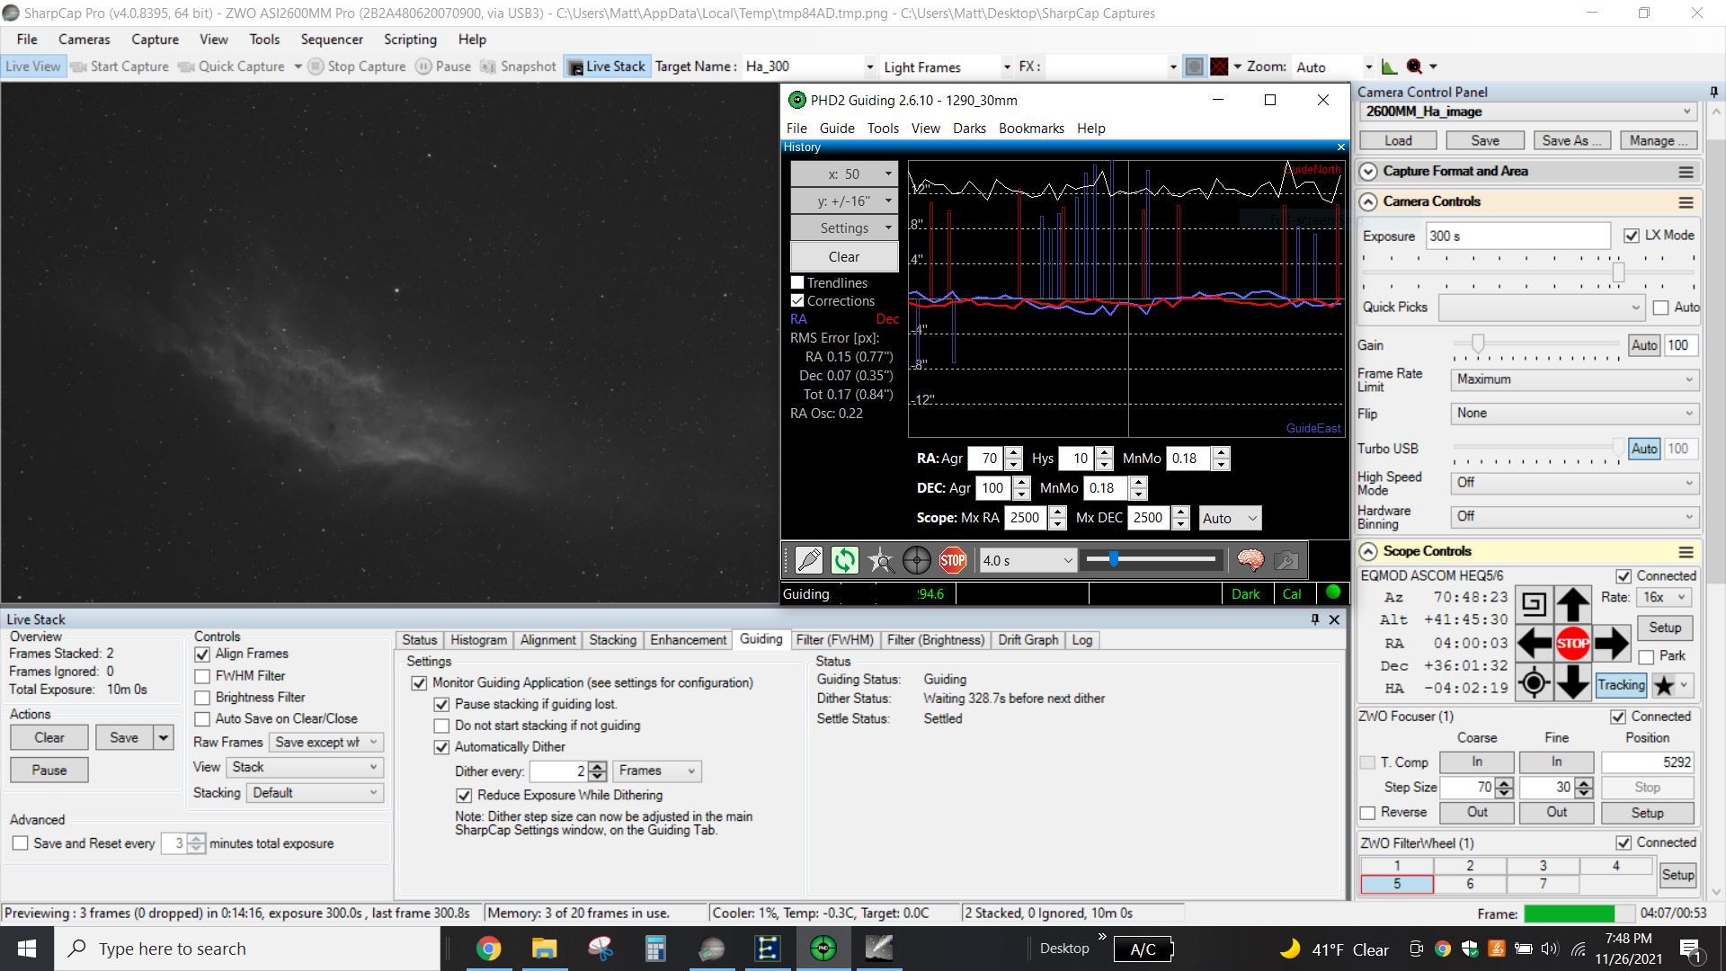
Task: Open the Frame Rate Limit Maximum dropdown
Action: 1574,379
